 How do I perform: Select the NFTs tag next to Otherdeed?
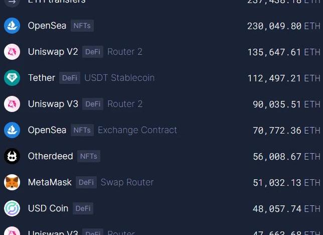click(x=89, y=156)
